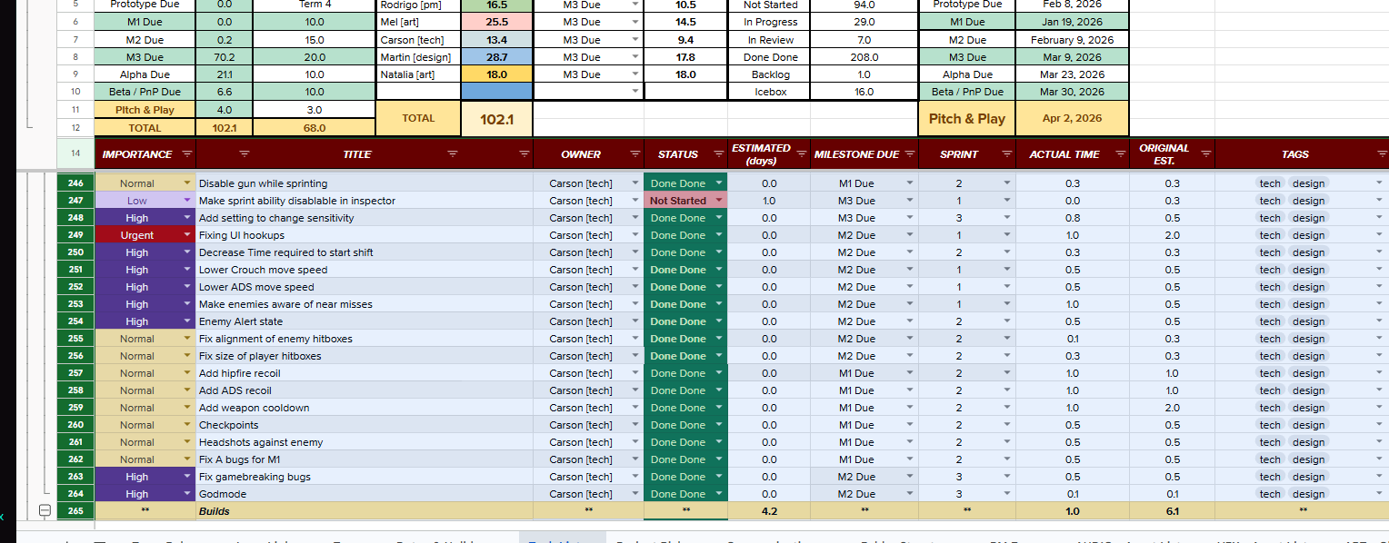Screen dimensions: 1389x543
Task: Select the 'In Review' status label cell
Action: (x=770, y=40)
